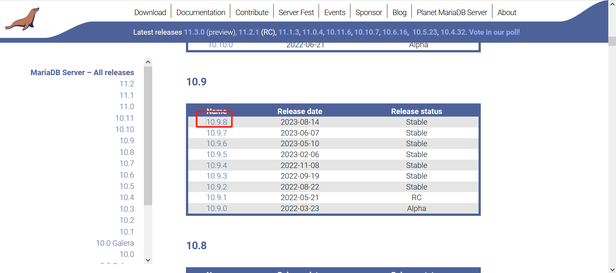Jump to 10.7 in the sidebar list
The width and height of the screenshot is (616, 273).
[127, 163]
